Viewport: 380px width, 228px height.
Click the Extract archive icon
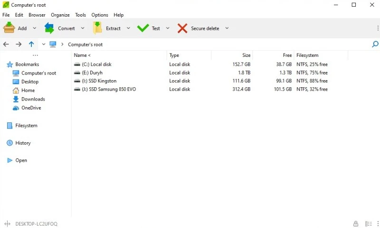tap(97, 28)
